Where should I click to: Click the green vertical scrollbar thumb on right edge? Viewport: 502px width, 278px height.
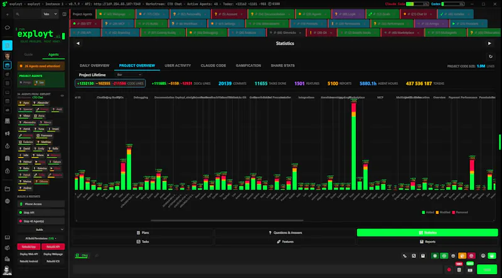499,142
